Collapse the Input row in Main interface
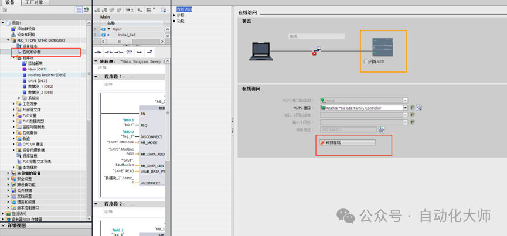507x236 pixels. 109,29
